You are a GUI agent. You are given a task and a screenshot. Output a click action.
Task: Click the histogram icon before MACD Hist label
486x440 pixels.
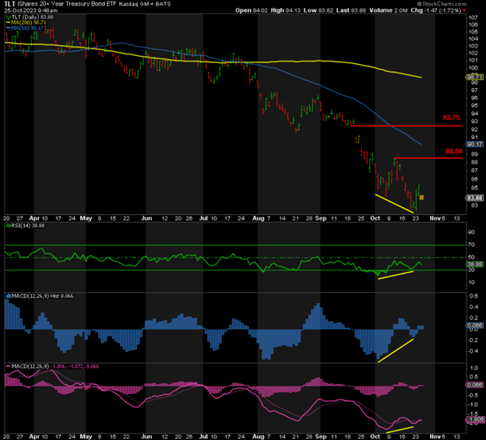coord(9,296)
